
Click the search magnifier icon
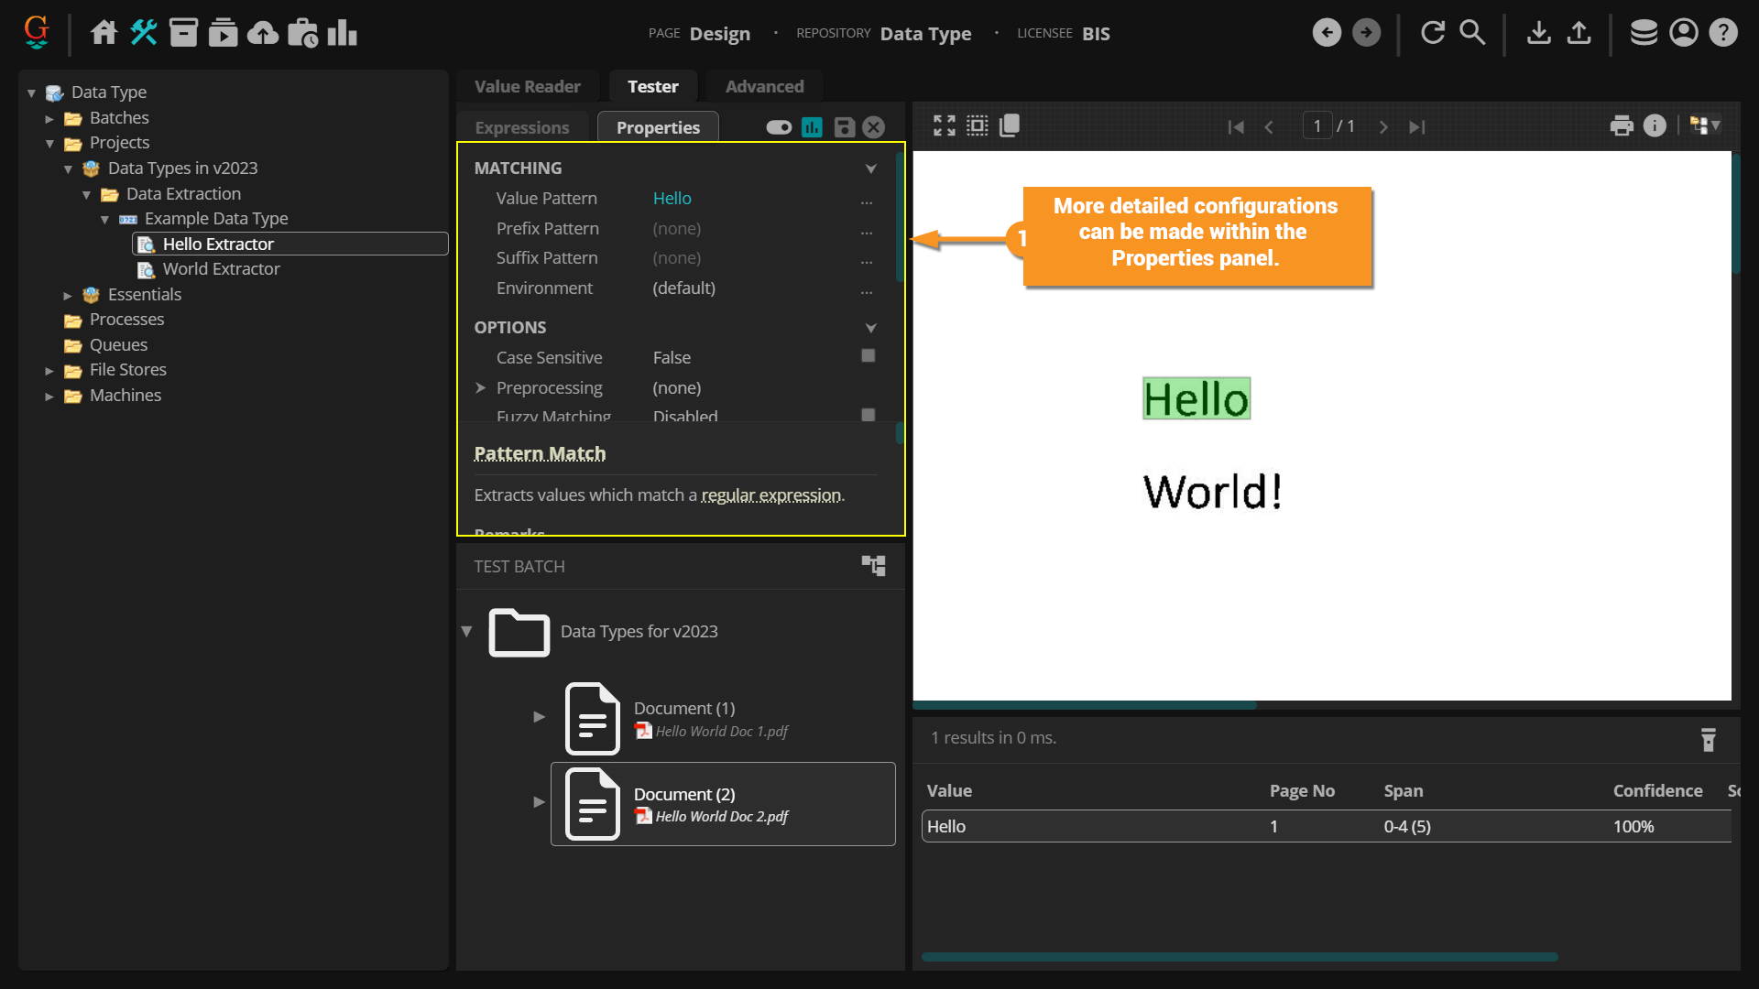(1472, 33)
